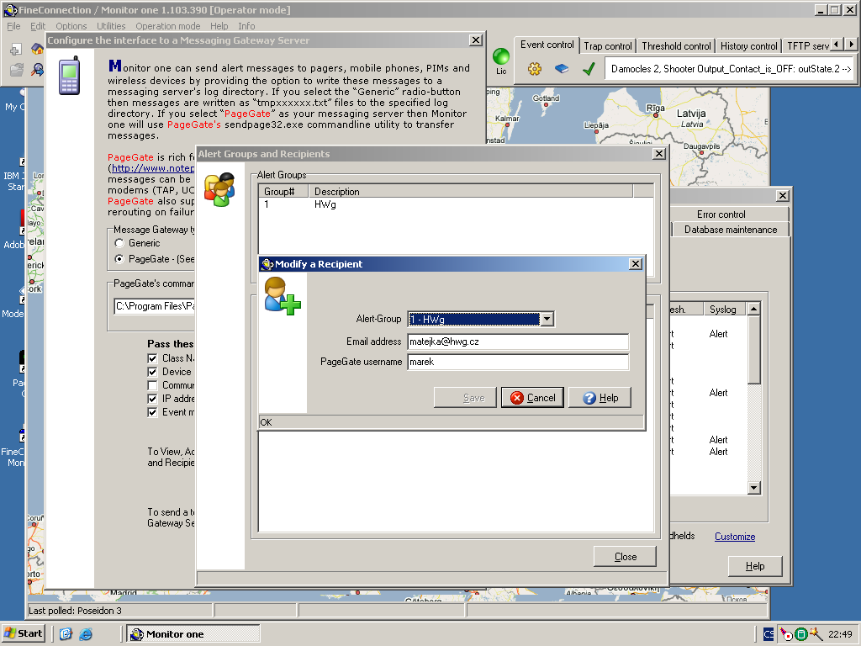The image size is (861, 646).
Task: Toggle the Event m checkbox
Action: click(x=153, y=412)
